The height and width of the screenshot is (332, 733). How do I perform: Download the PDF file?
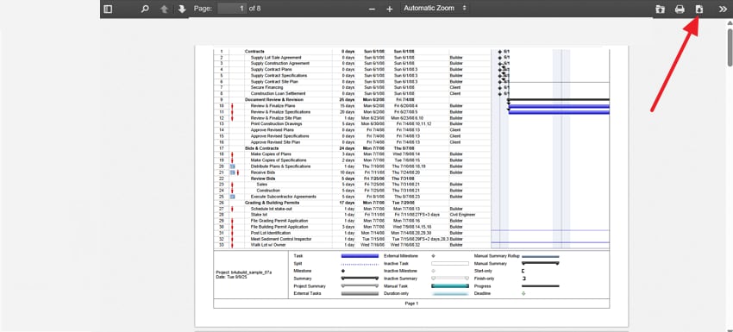699,9
